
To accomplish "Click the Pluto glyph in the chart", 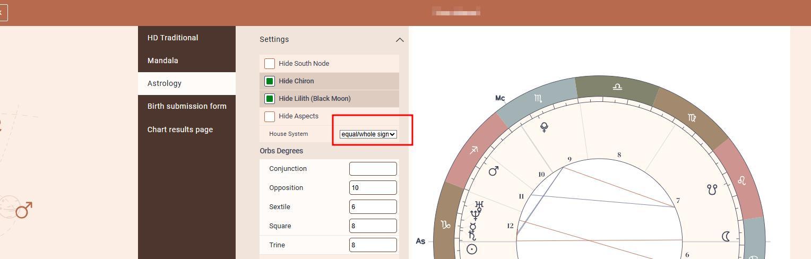I will [544, 127].
